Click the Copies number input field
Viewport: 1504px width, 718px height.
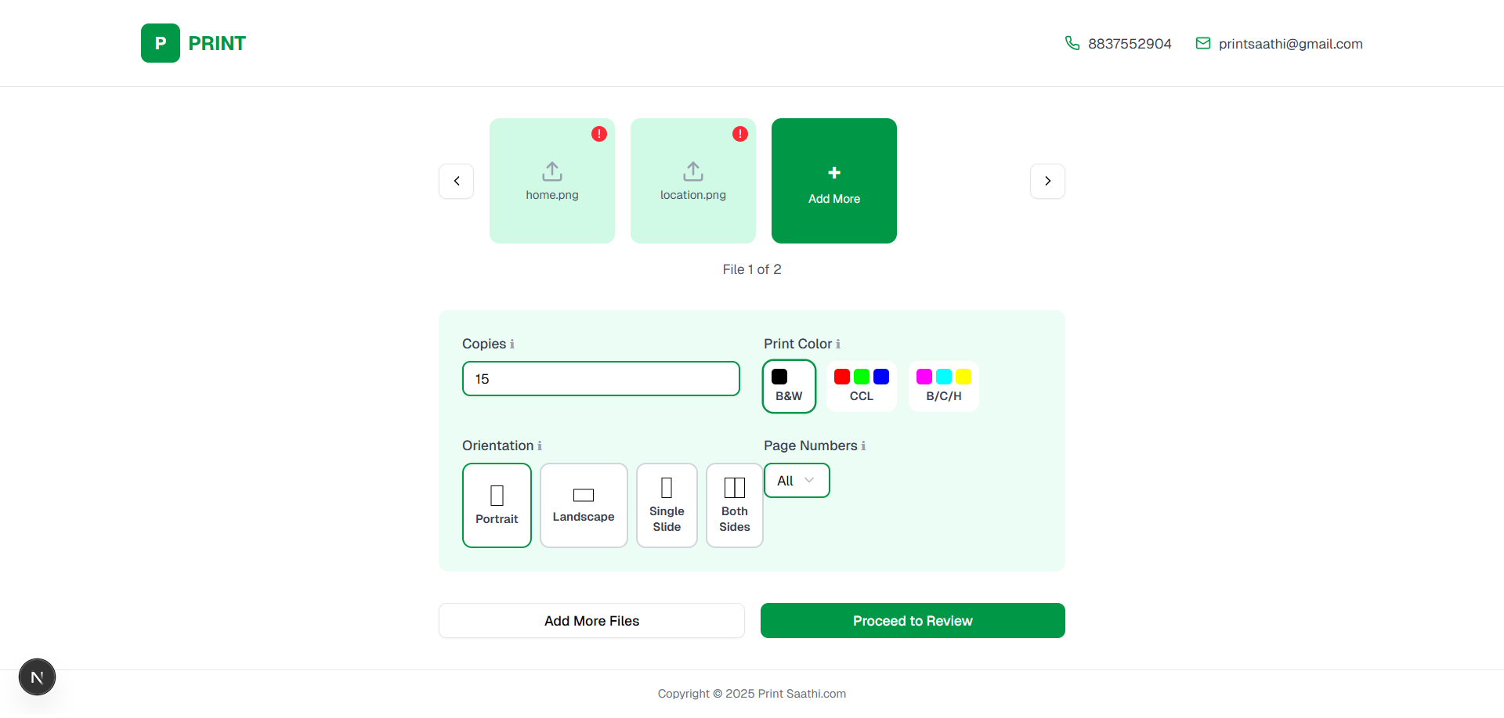click(x=601, y=379)
